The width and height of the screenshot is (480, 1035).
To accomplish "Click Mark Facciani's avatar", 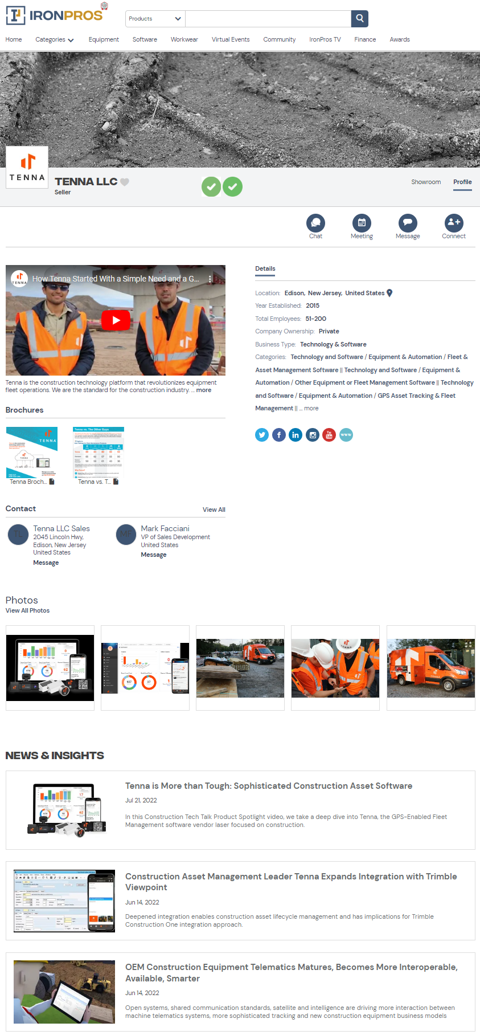I will tap(126, 535).
